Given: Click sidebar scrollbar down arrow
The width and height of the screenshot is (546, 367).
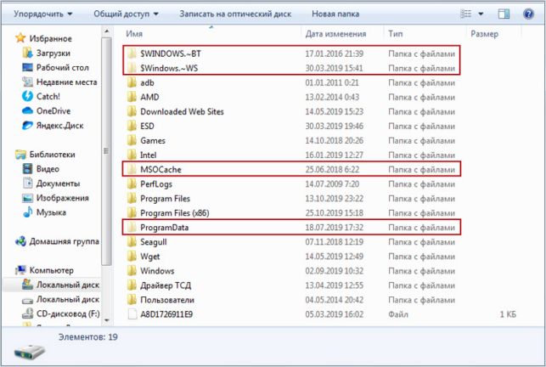Looking at the screenshot, I should [x=106, y=320].
